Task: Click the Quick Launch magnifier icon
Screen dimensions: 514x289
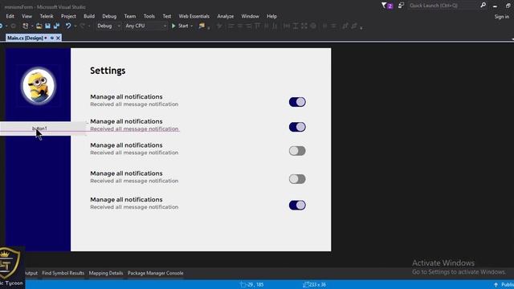Action: (x=483, y=6)
